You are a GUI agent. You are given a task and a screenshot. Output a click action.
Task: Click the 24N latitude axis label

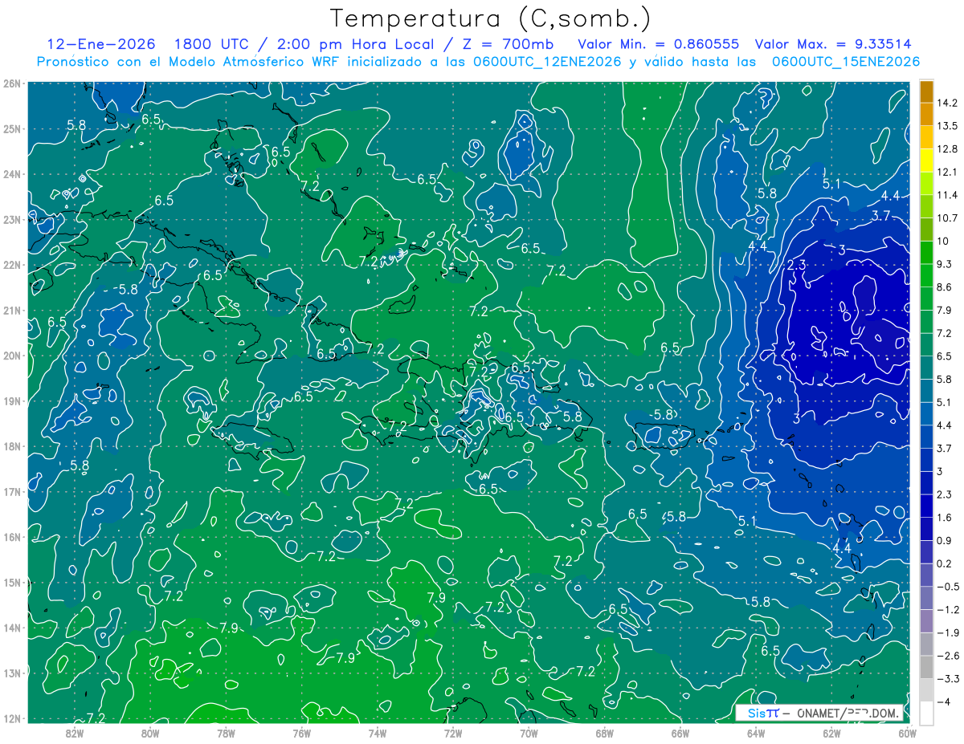coord(11,173)
